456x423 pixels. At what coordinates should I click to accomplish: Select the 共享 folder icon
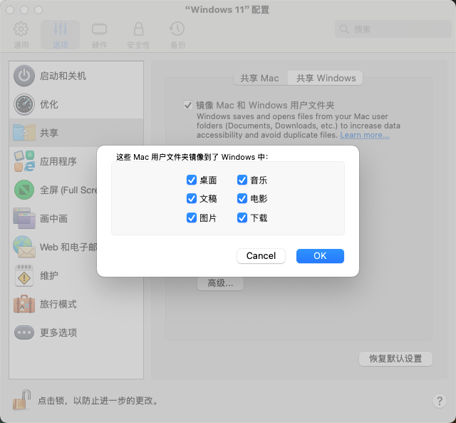[x=24, y=133]
